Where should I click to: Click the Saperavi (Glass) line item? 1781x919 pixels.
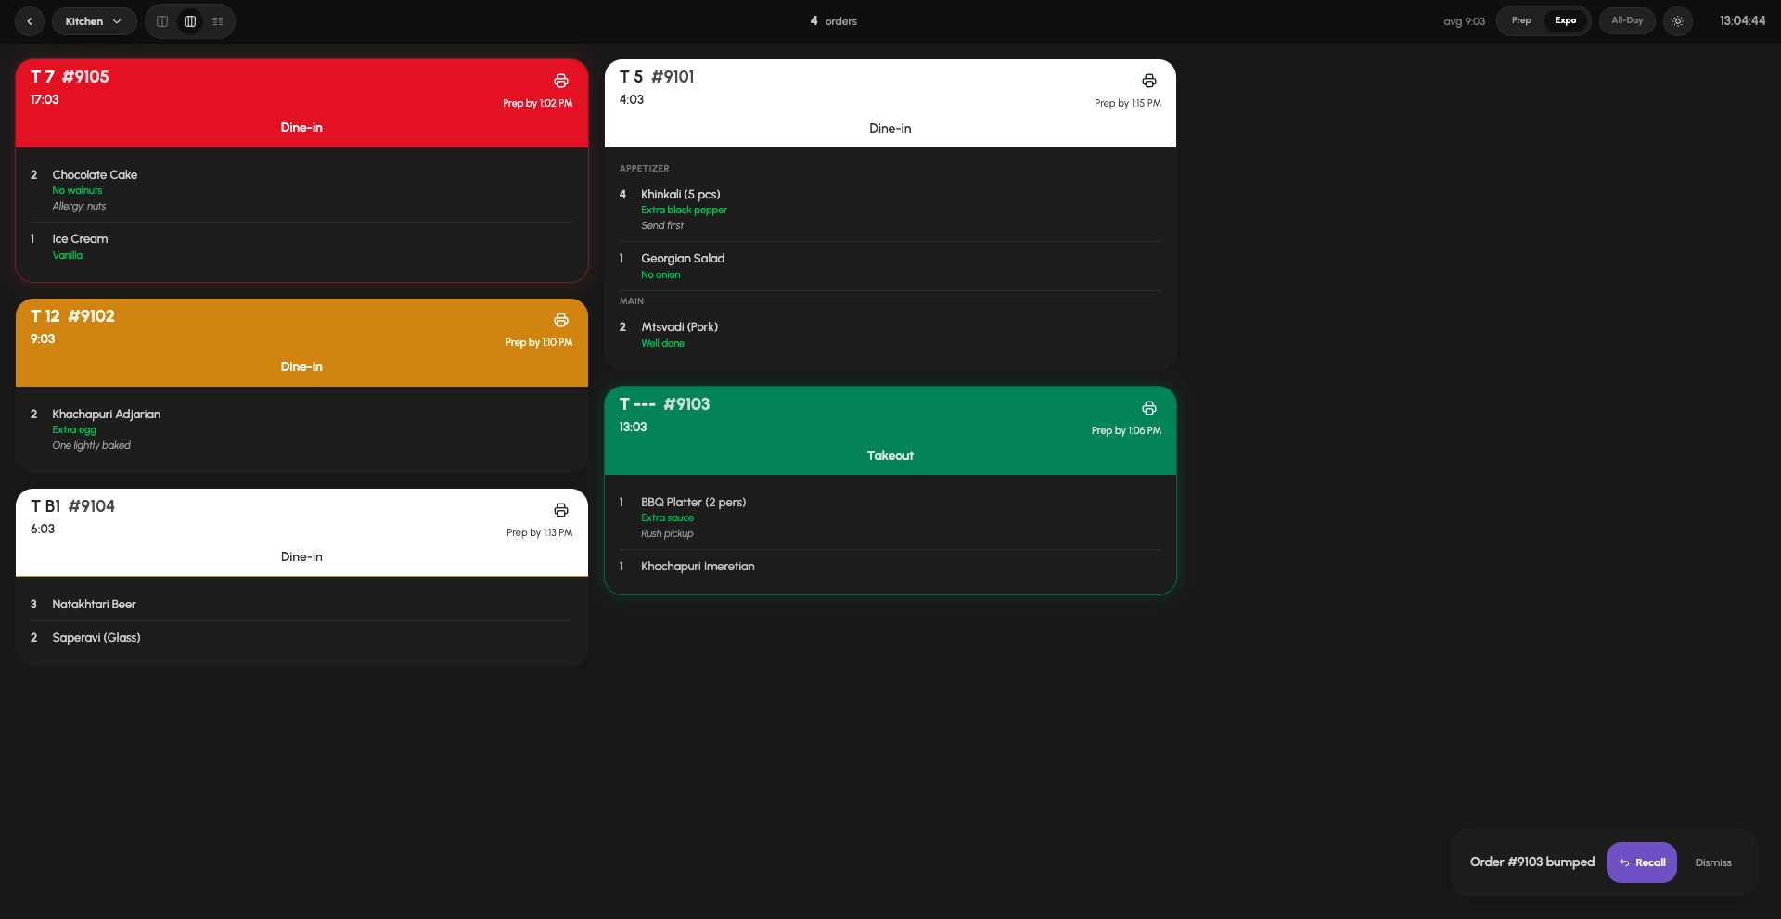click(301, 638)
